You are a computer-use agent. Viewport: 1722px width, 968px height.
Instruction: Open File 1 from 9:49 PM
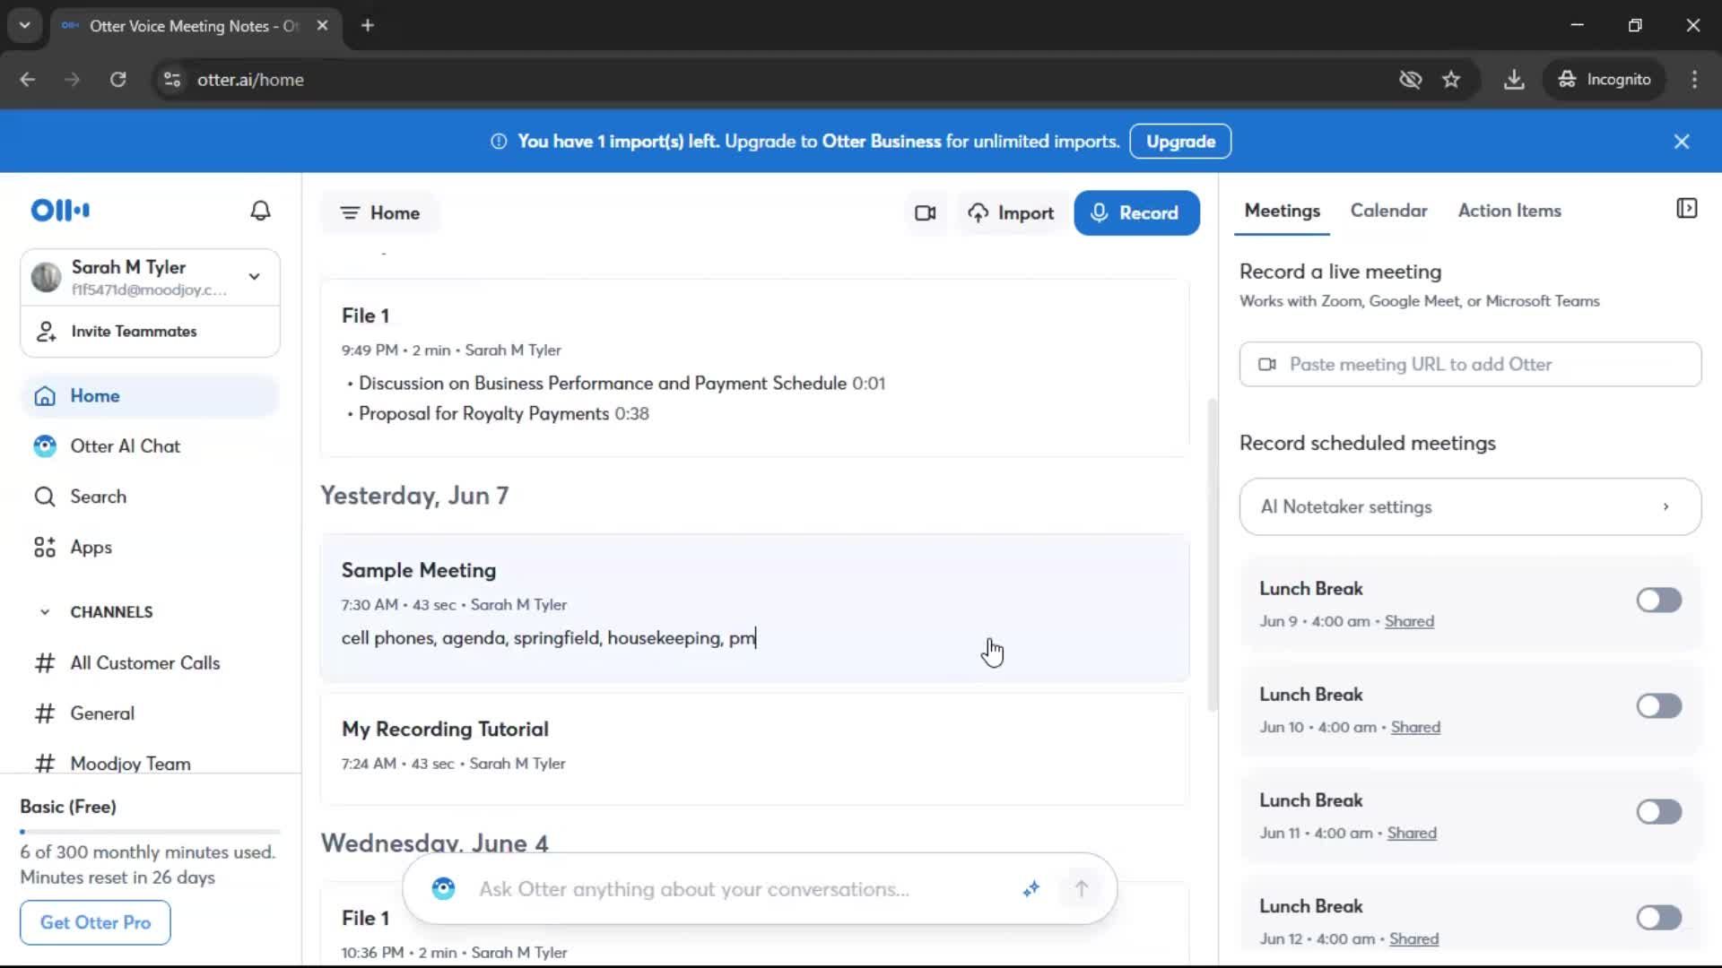coord(754,367)
